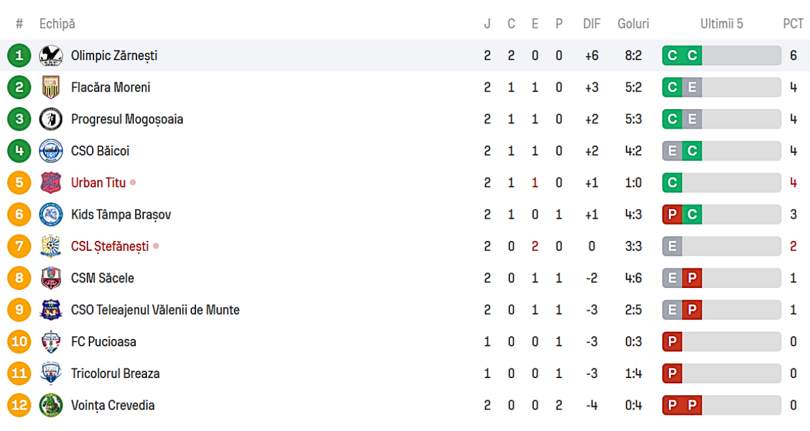Image resolution: width=810 pixels, height=431 pixels.
Task: Click the Flacăra Moreni striped crest
Action: [x=50, y=88]
